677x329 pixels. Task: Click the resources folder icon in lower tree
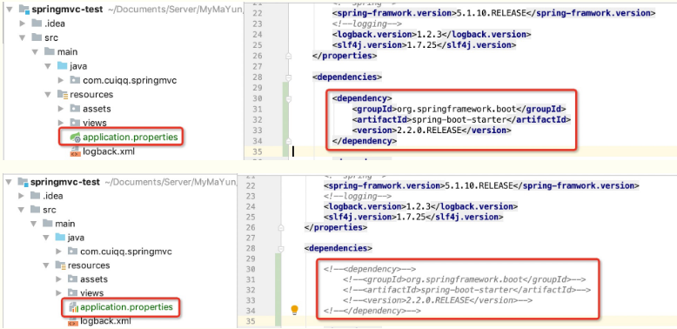(60, 265)
